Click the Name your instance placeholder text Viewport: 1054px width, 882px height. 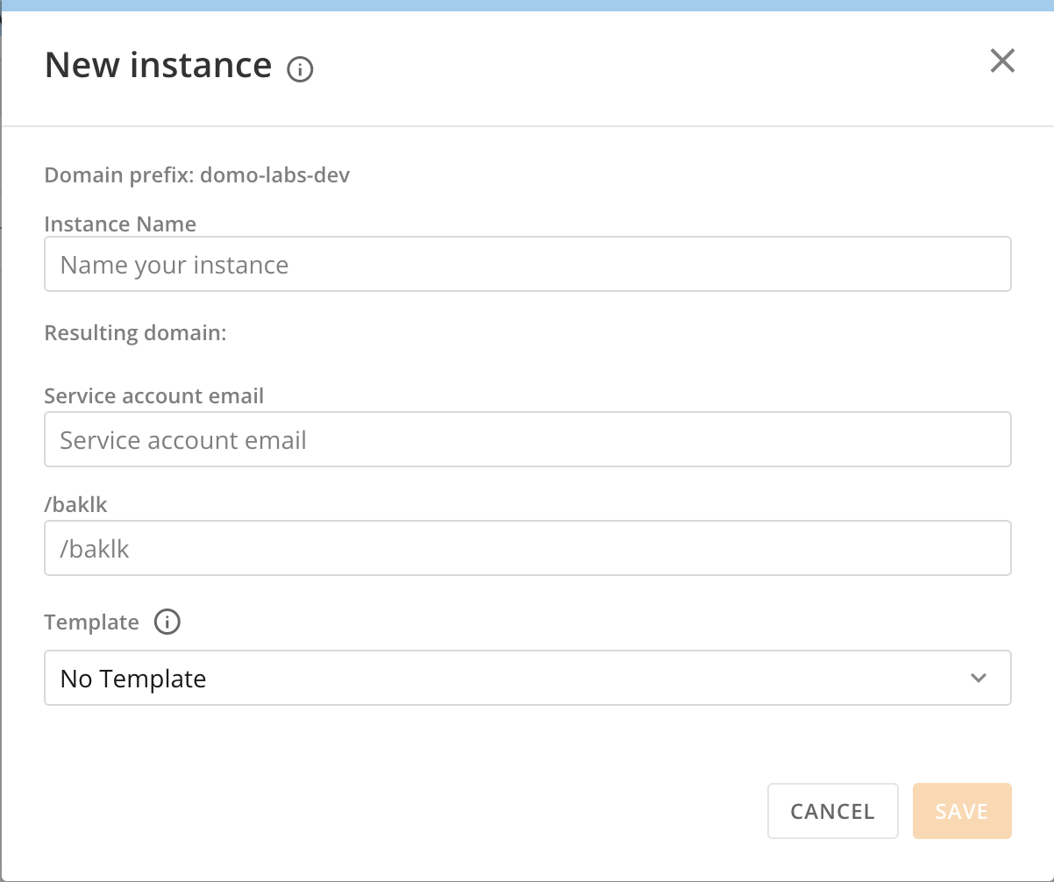click(x=173, y=264)
